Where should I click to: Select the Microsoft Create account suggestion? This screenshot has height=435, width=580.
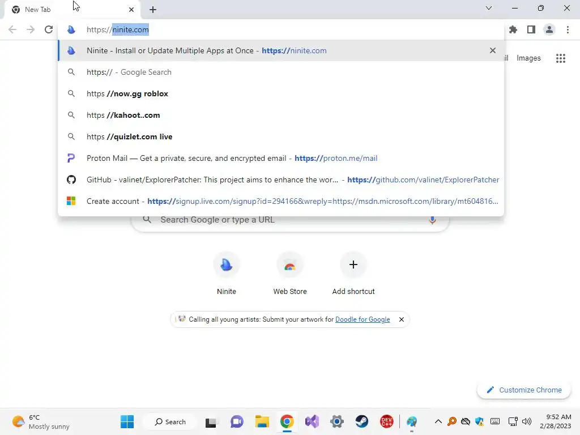pyautogui.click(x=281, y=201)
